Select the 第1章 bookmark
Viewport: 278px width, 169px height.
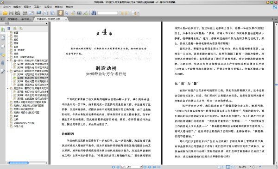(32, 64)
